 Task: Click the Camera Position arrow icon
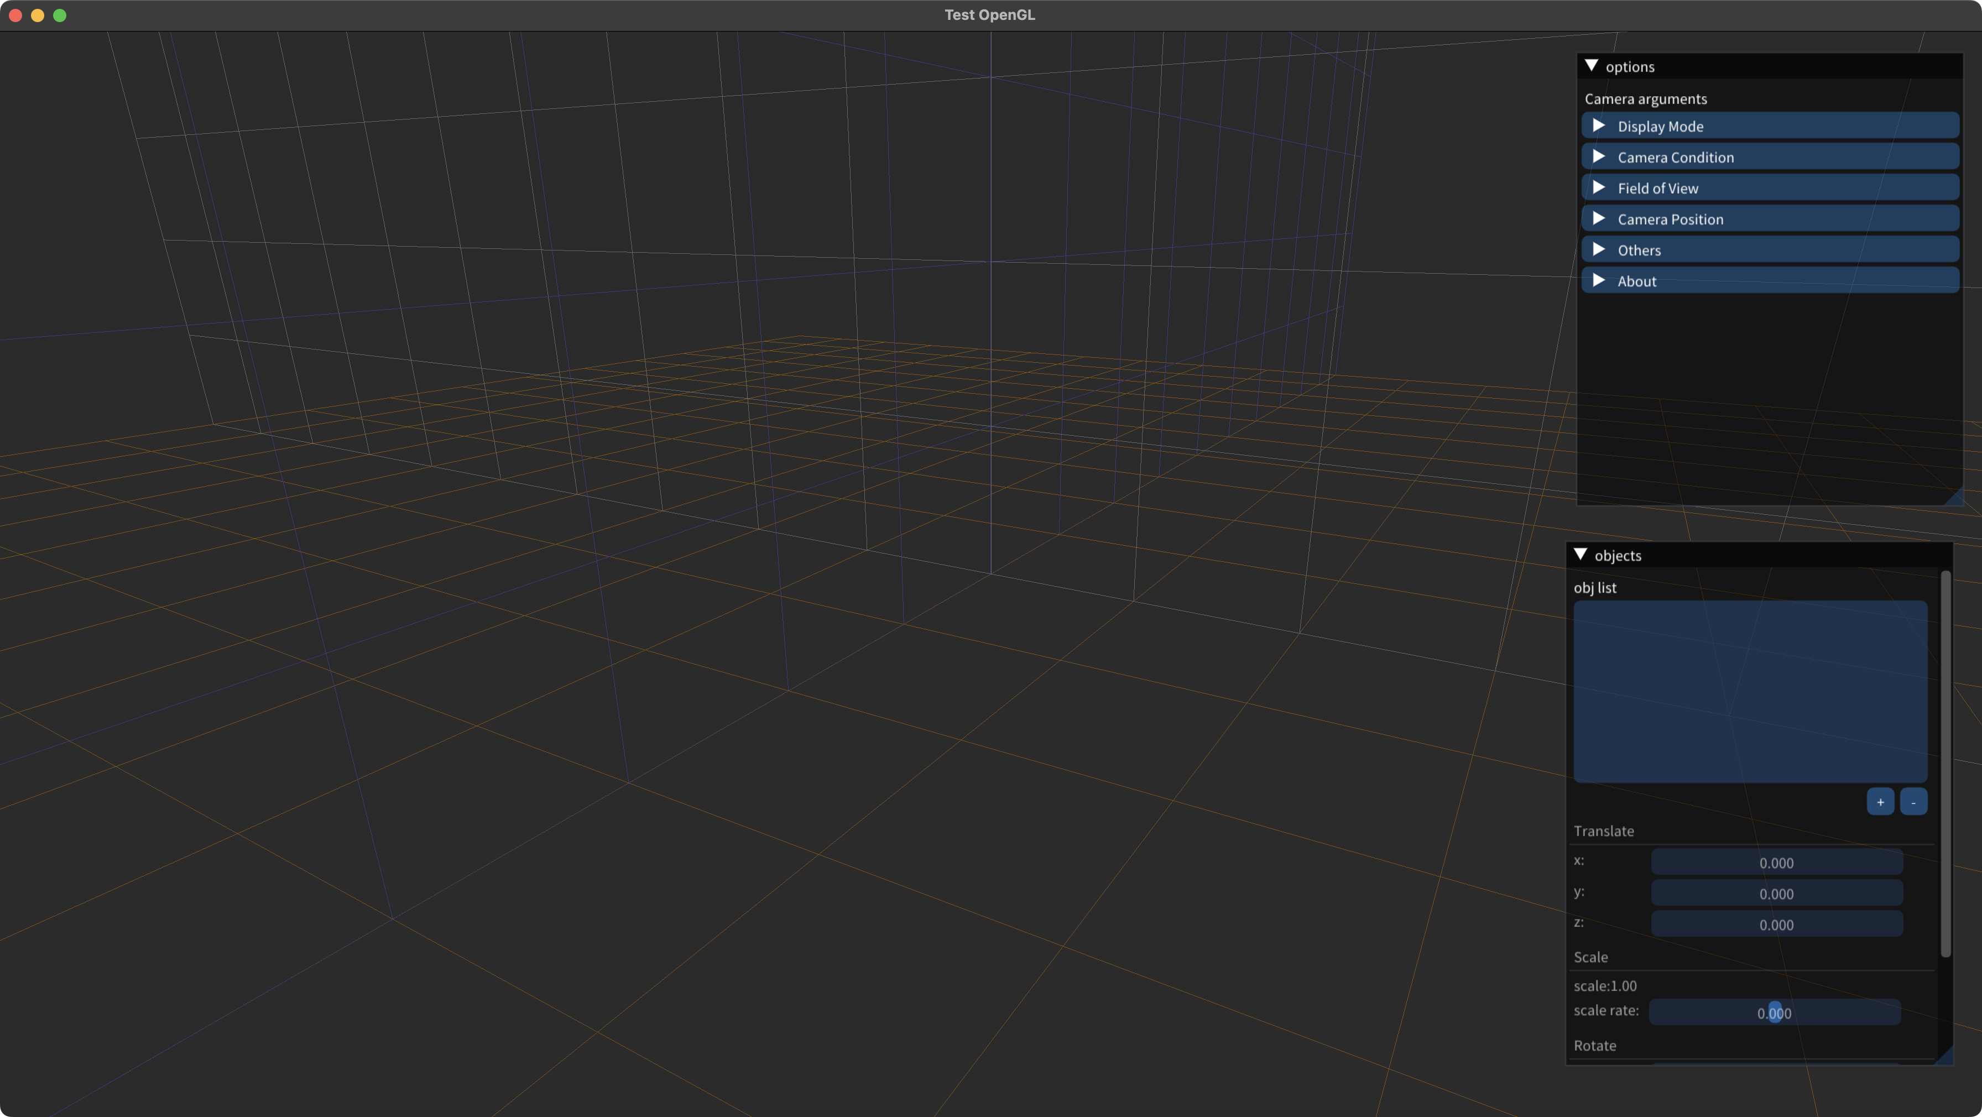click(x=1598, y=218)
